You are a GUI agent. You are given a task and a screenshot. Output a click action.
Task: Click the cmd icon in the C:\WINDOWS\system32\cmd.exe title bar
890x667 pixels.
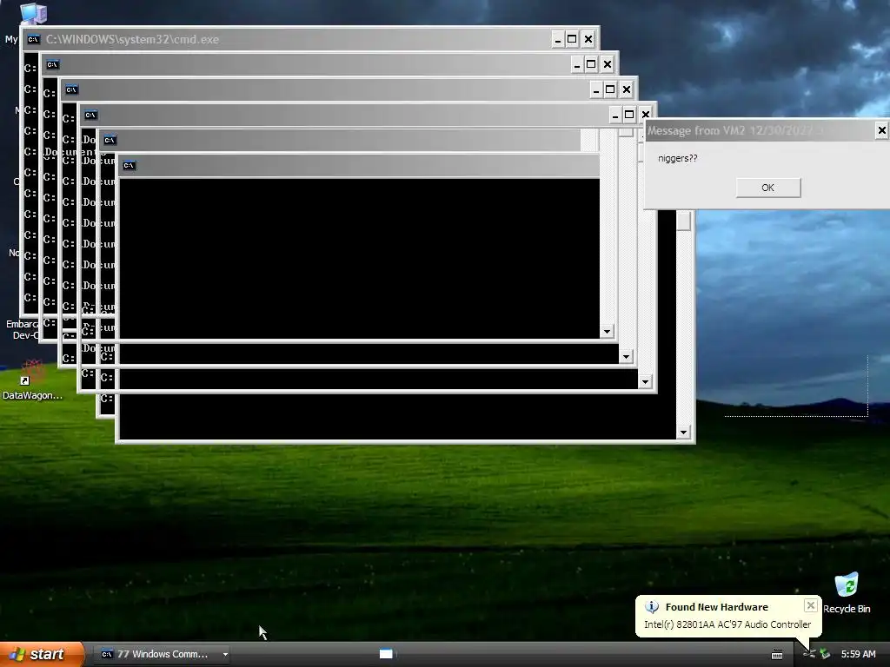pos(34,39)
